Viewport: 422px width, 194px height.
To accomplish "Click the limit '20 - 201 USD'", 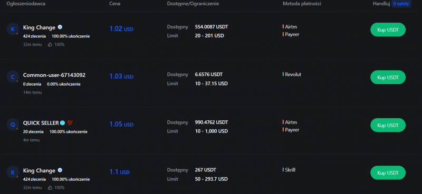I will pyautogui.click(x=209, y=36).
